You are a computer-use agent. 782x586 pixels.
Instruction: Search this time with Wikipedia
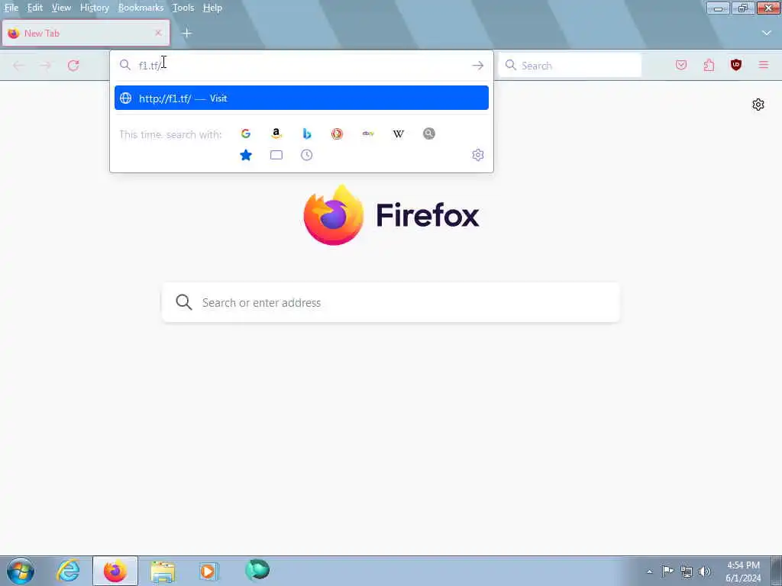click(x=399, y=134)
